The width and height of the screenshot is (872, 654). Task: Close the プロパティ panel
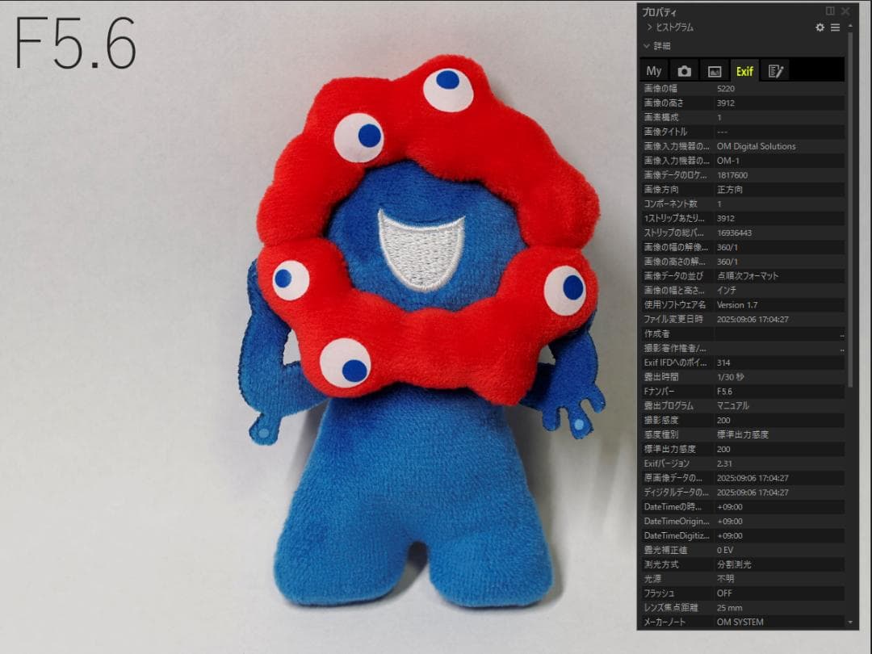[x=845, y=11]
